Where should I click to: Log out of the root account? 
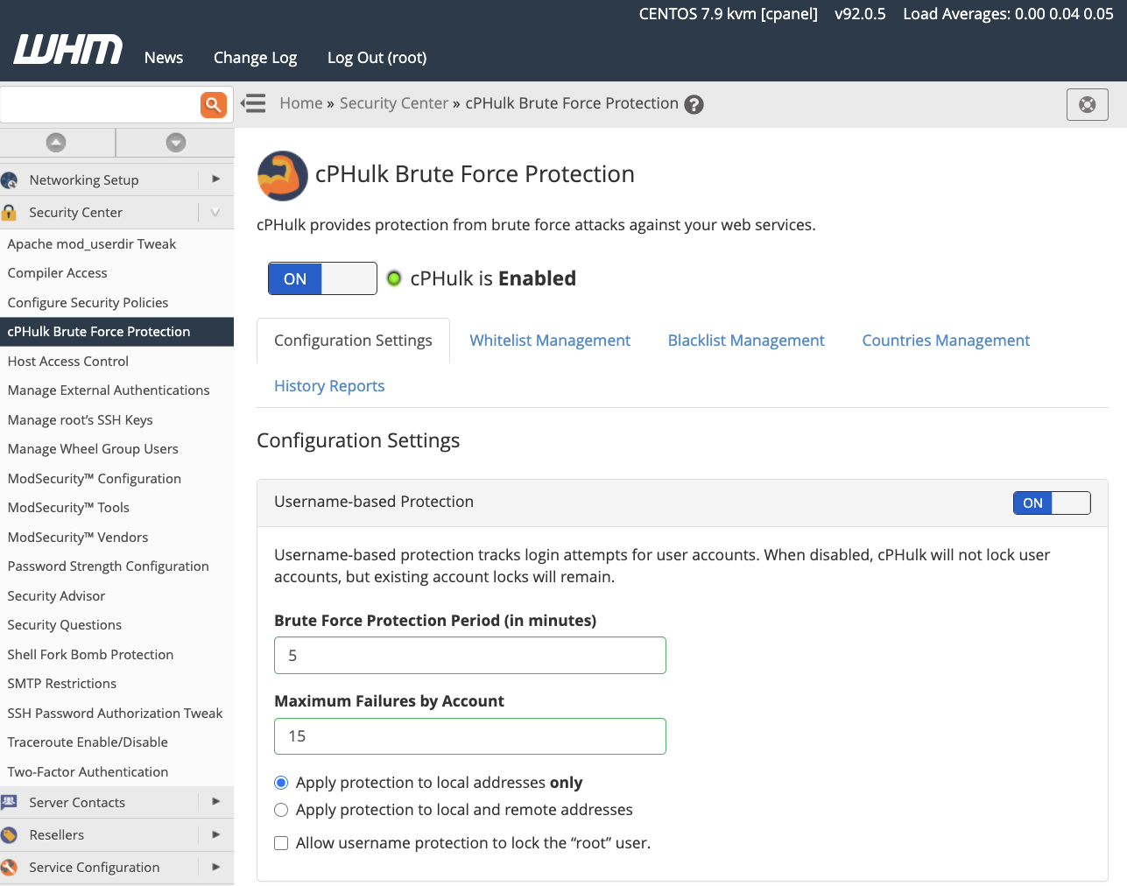pos(377,57)
